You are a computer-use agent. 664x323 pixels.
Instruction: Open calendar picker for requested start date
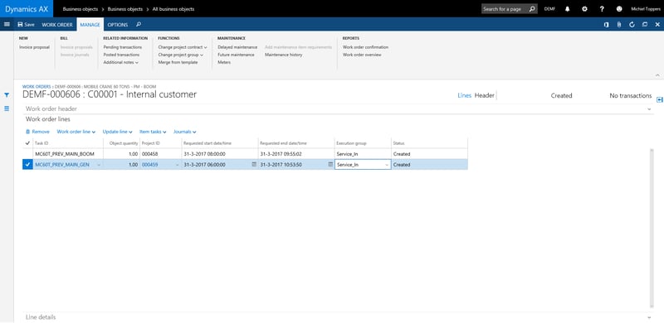[254, 165]
